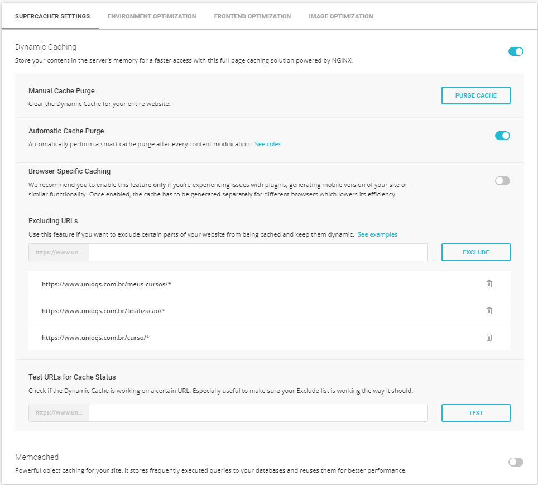Click the Purge Cache button
This screenshot has width=538, height=485.
coord(476,95)
